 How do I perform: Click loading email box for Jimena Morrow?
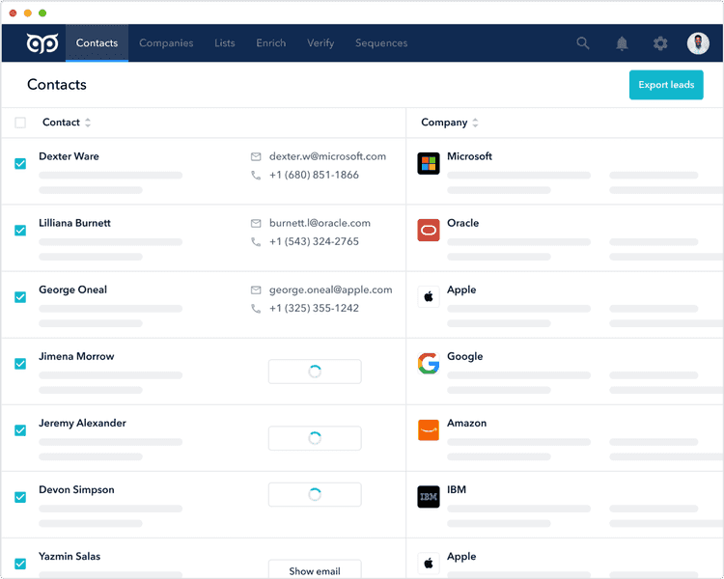[x=315, y=372]
